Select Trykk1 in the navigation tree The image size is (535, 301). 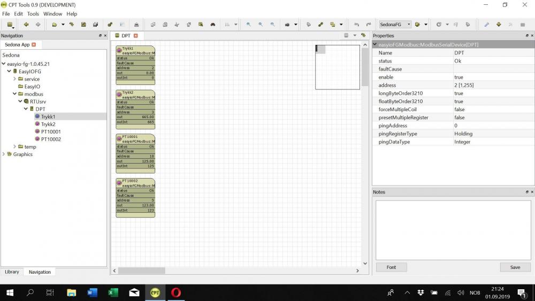pos(48,117)
